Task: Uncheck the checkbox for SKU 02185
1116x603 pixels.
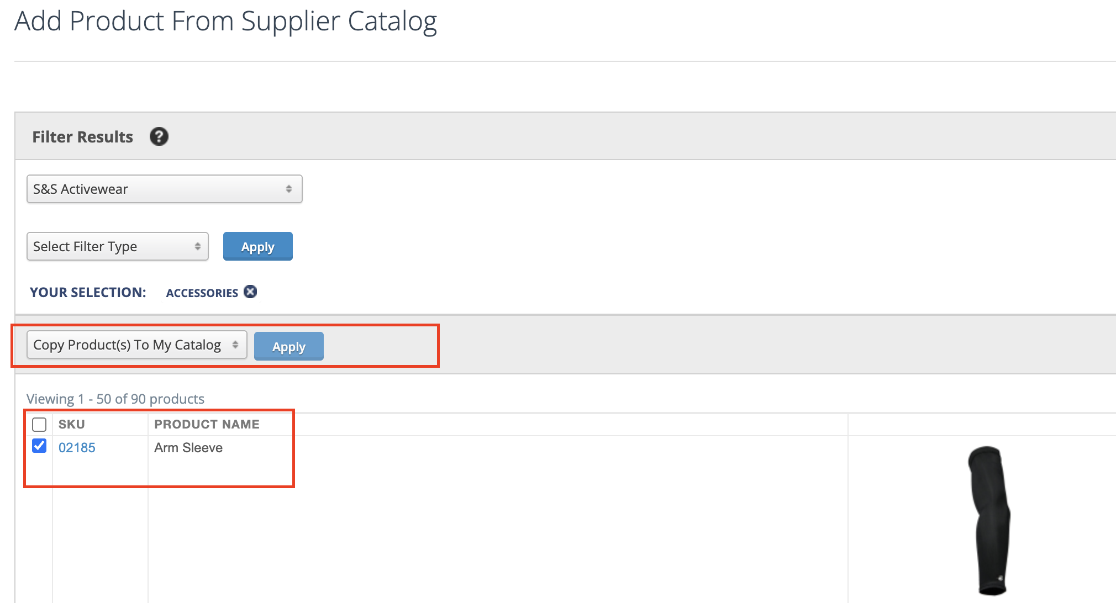Action: pyautogui.click(x=39, y=446)
